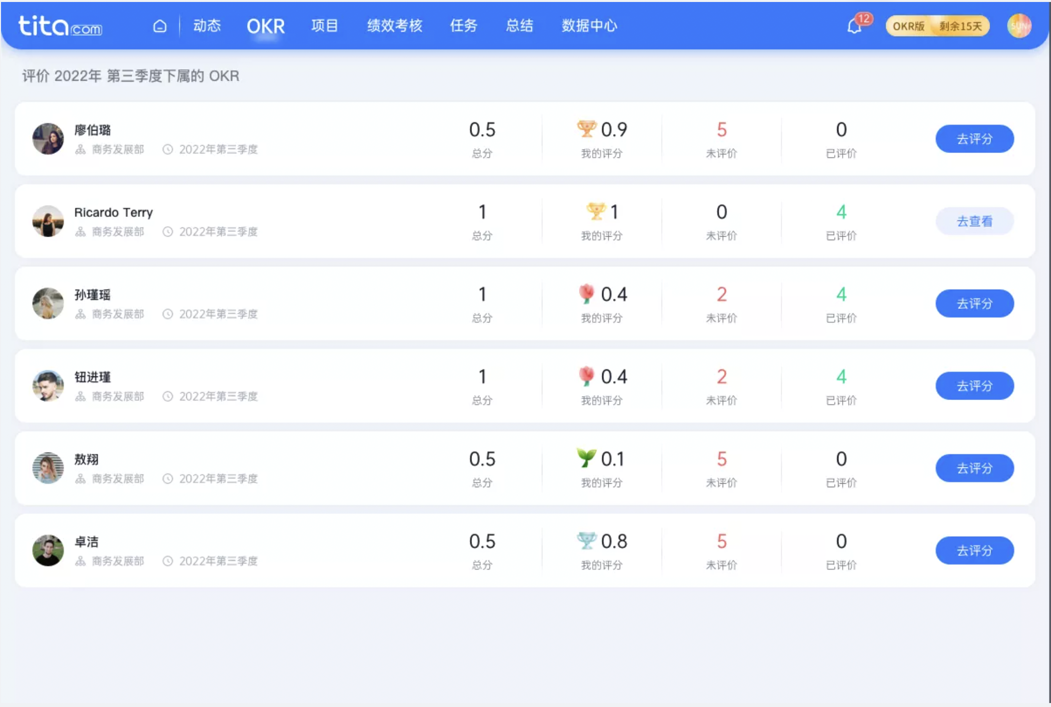This screenshot has width=1051, height=707.
Task: Go to the 项目 tab
Action: click(324, 26)
